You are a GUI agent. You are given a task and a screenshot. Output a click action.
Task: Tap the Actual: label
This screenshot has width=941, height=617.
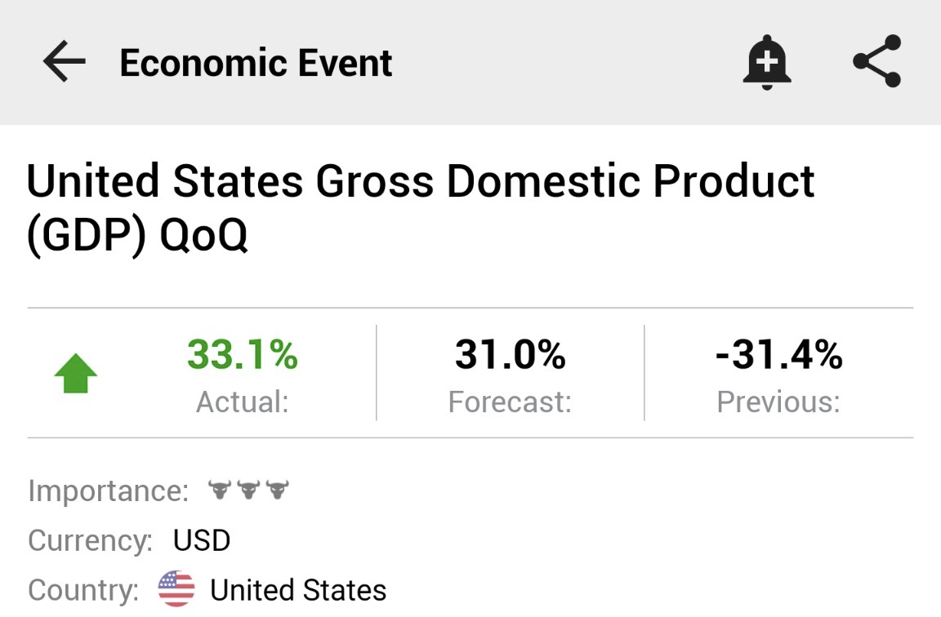coord(243,402)
